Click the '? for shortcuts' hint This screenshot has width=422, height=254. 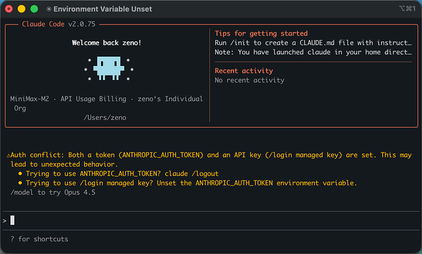[39, 239]
